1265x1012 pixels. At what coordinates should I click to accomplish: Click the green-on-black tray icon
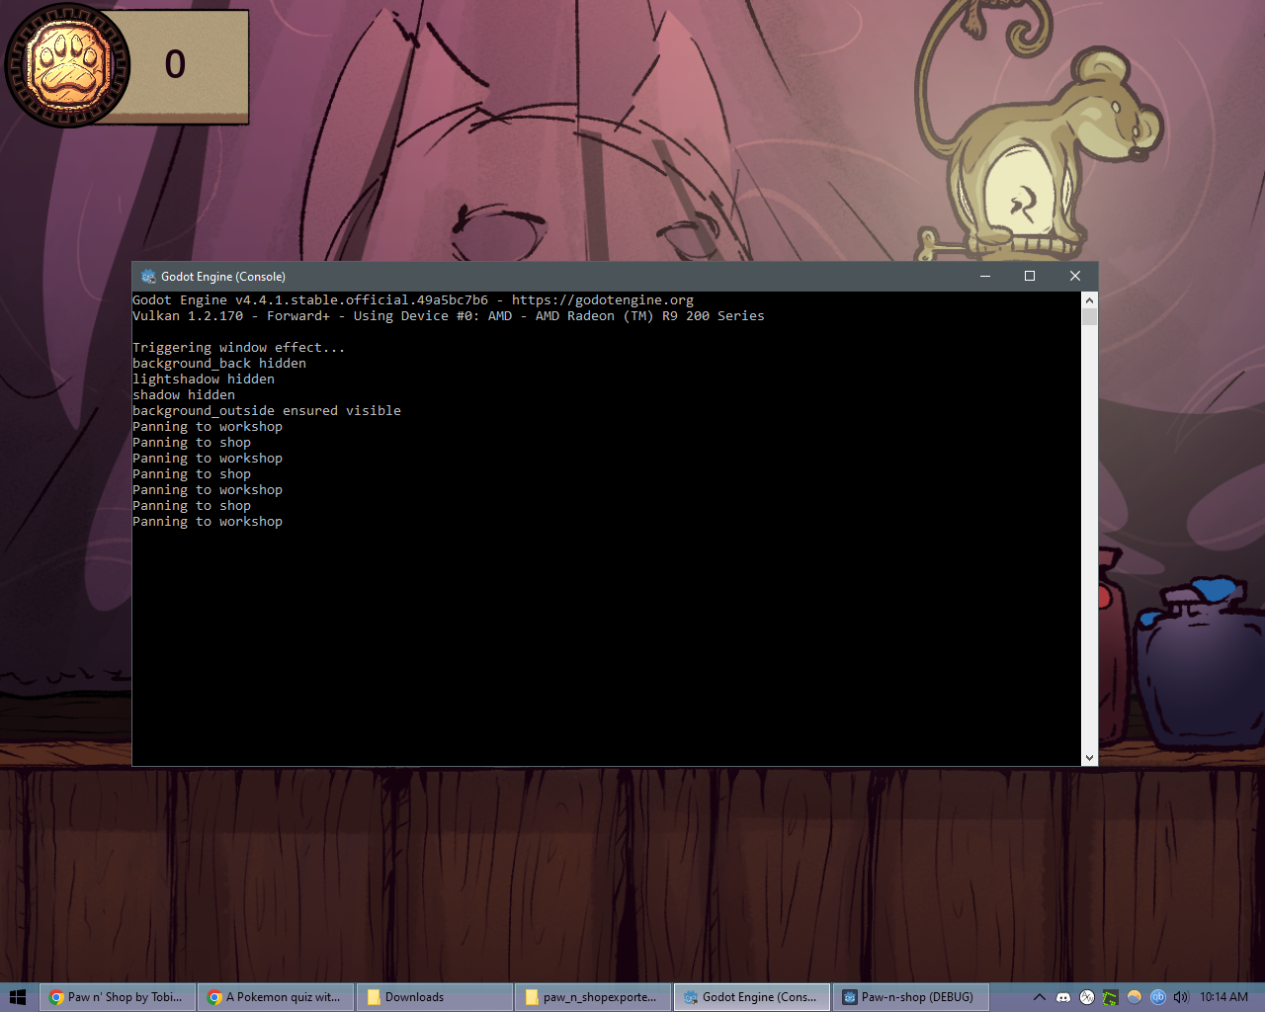1111,997
